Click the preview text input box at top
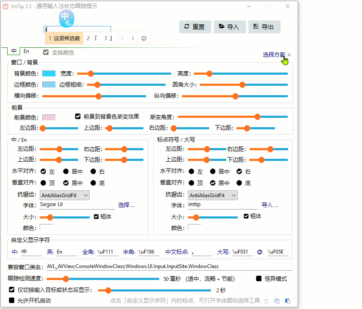 pos(77,29)
